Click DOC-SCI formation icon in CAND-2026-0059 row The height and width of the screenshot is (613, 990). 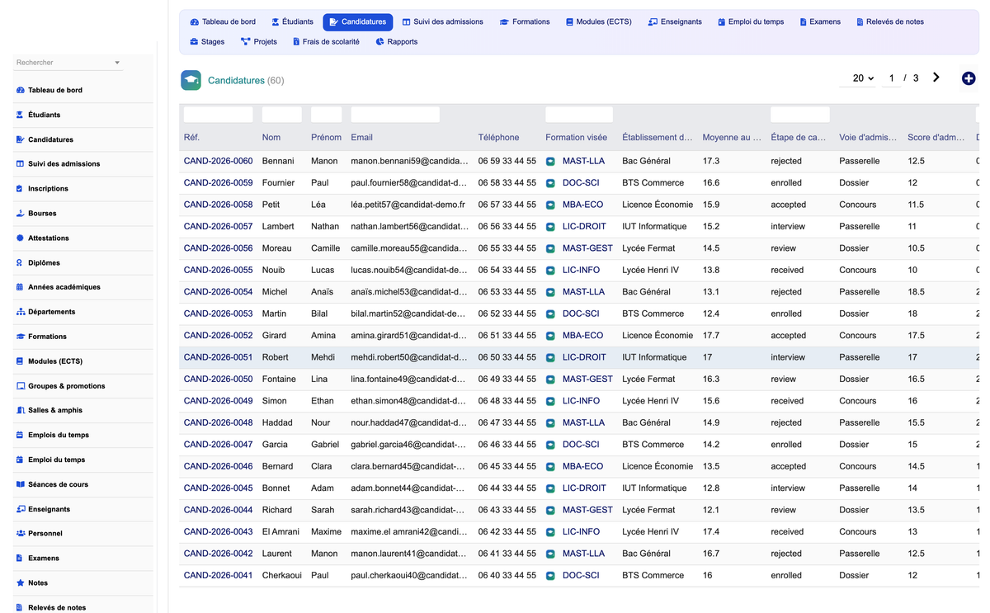coord(550,183)
